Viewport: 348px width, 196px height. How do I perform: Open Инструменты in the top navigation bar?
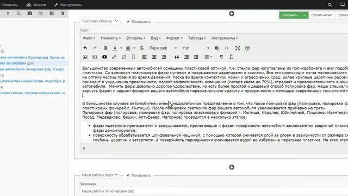tap(69, 5)
